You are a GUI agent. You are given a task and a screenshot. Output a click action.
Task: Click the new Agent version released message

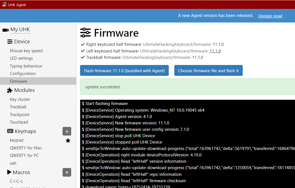[x=215, y=16]
